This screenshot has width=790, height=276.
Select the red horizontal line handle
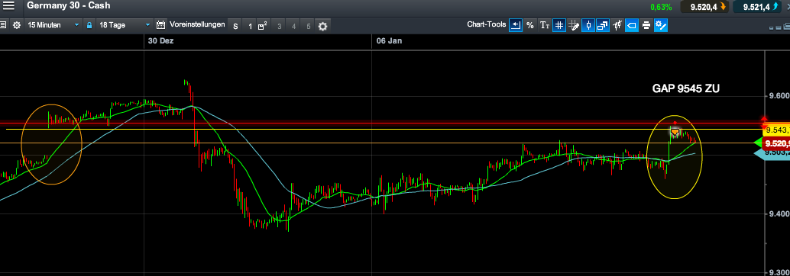click(x=675, y=123)
